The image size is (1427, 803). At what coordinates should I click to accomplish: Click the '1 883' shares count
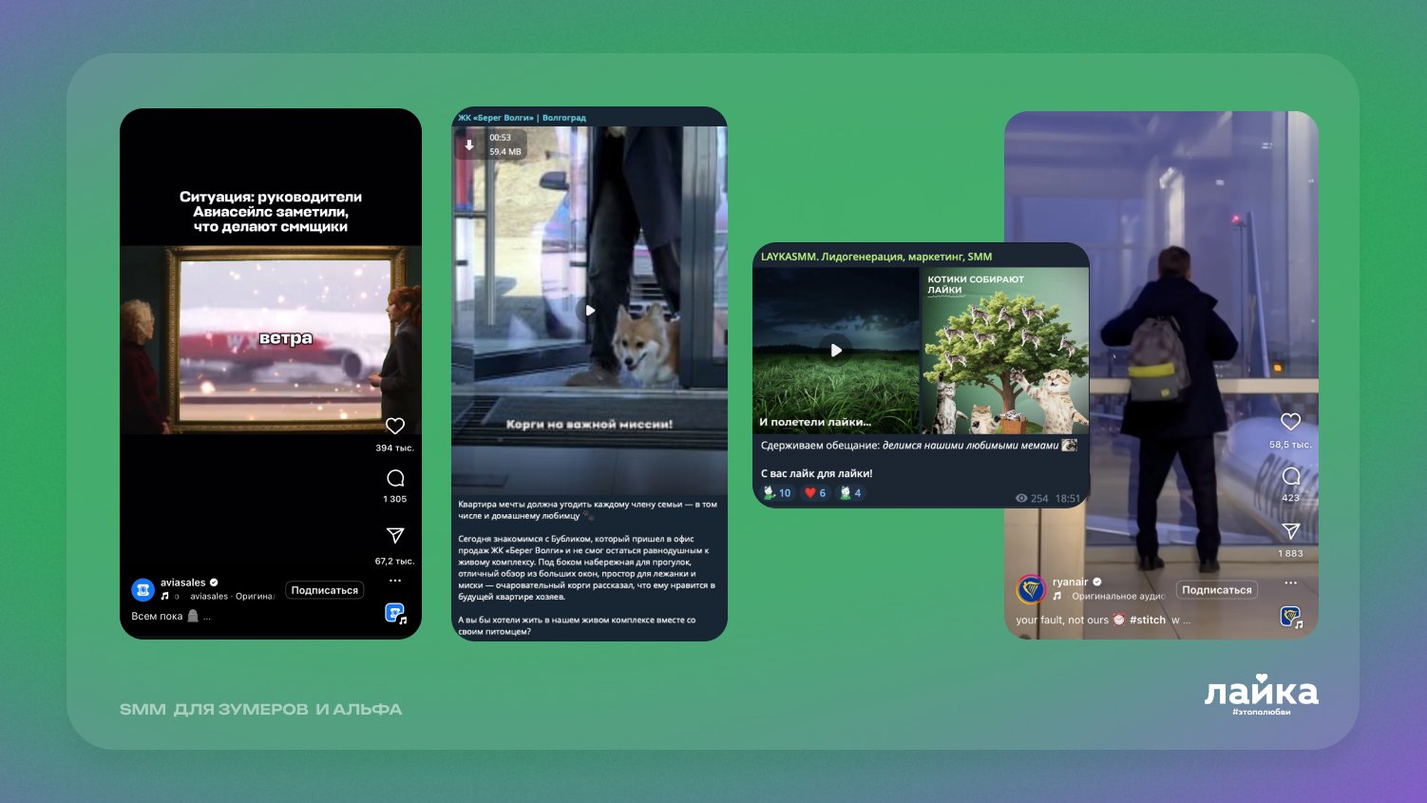pos(1290,553)
